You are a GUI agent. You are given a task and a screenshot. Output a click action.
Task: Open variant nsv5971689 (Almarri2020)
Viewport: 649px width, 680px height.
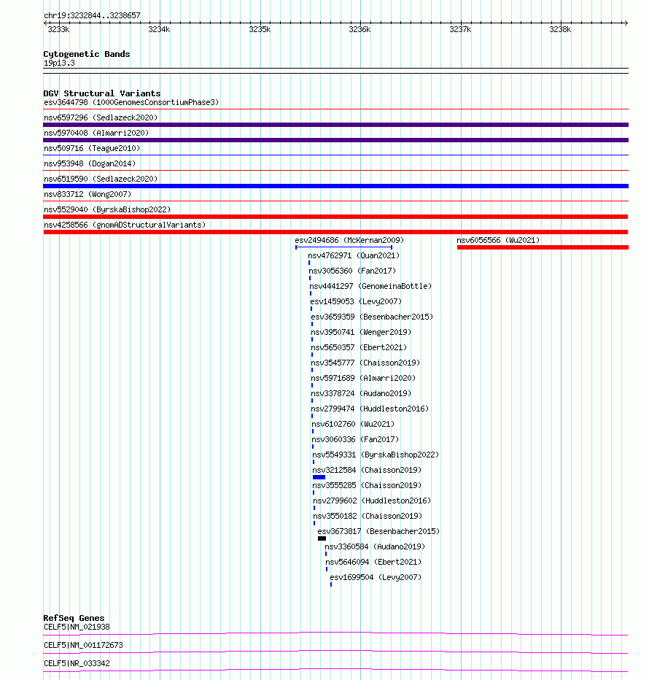[363, 378]
